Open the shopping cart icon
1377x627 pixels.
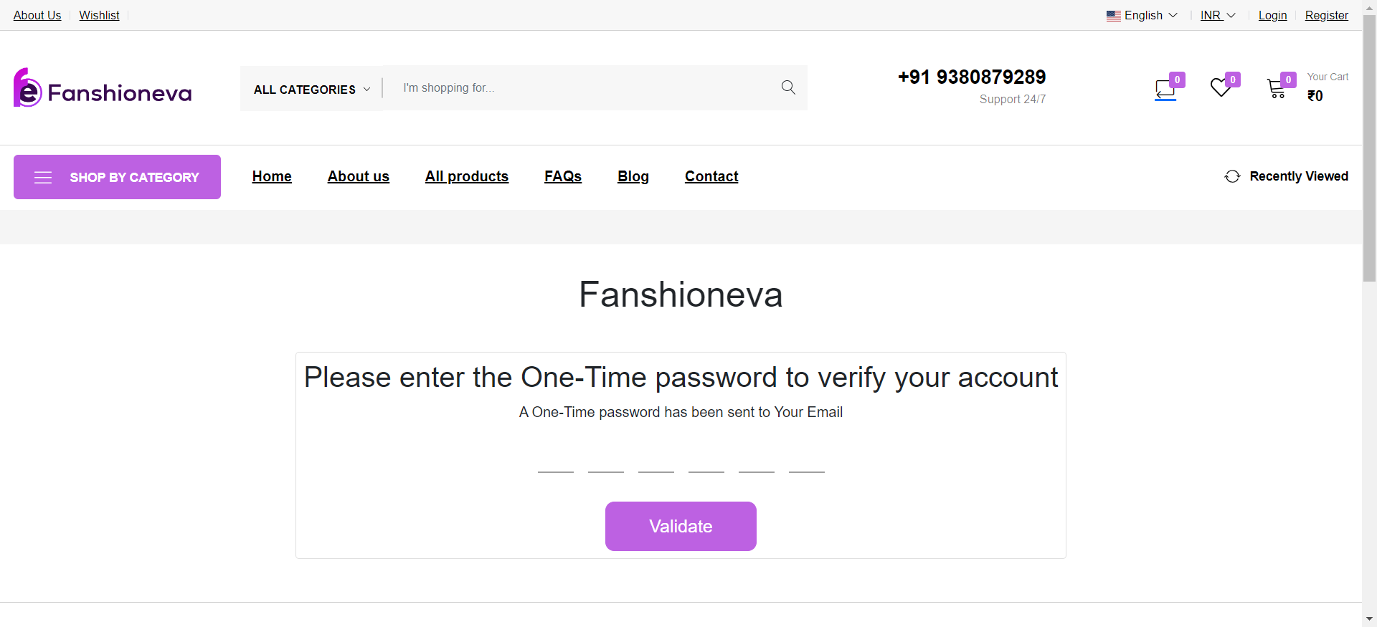(1277, 88)
